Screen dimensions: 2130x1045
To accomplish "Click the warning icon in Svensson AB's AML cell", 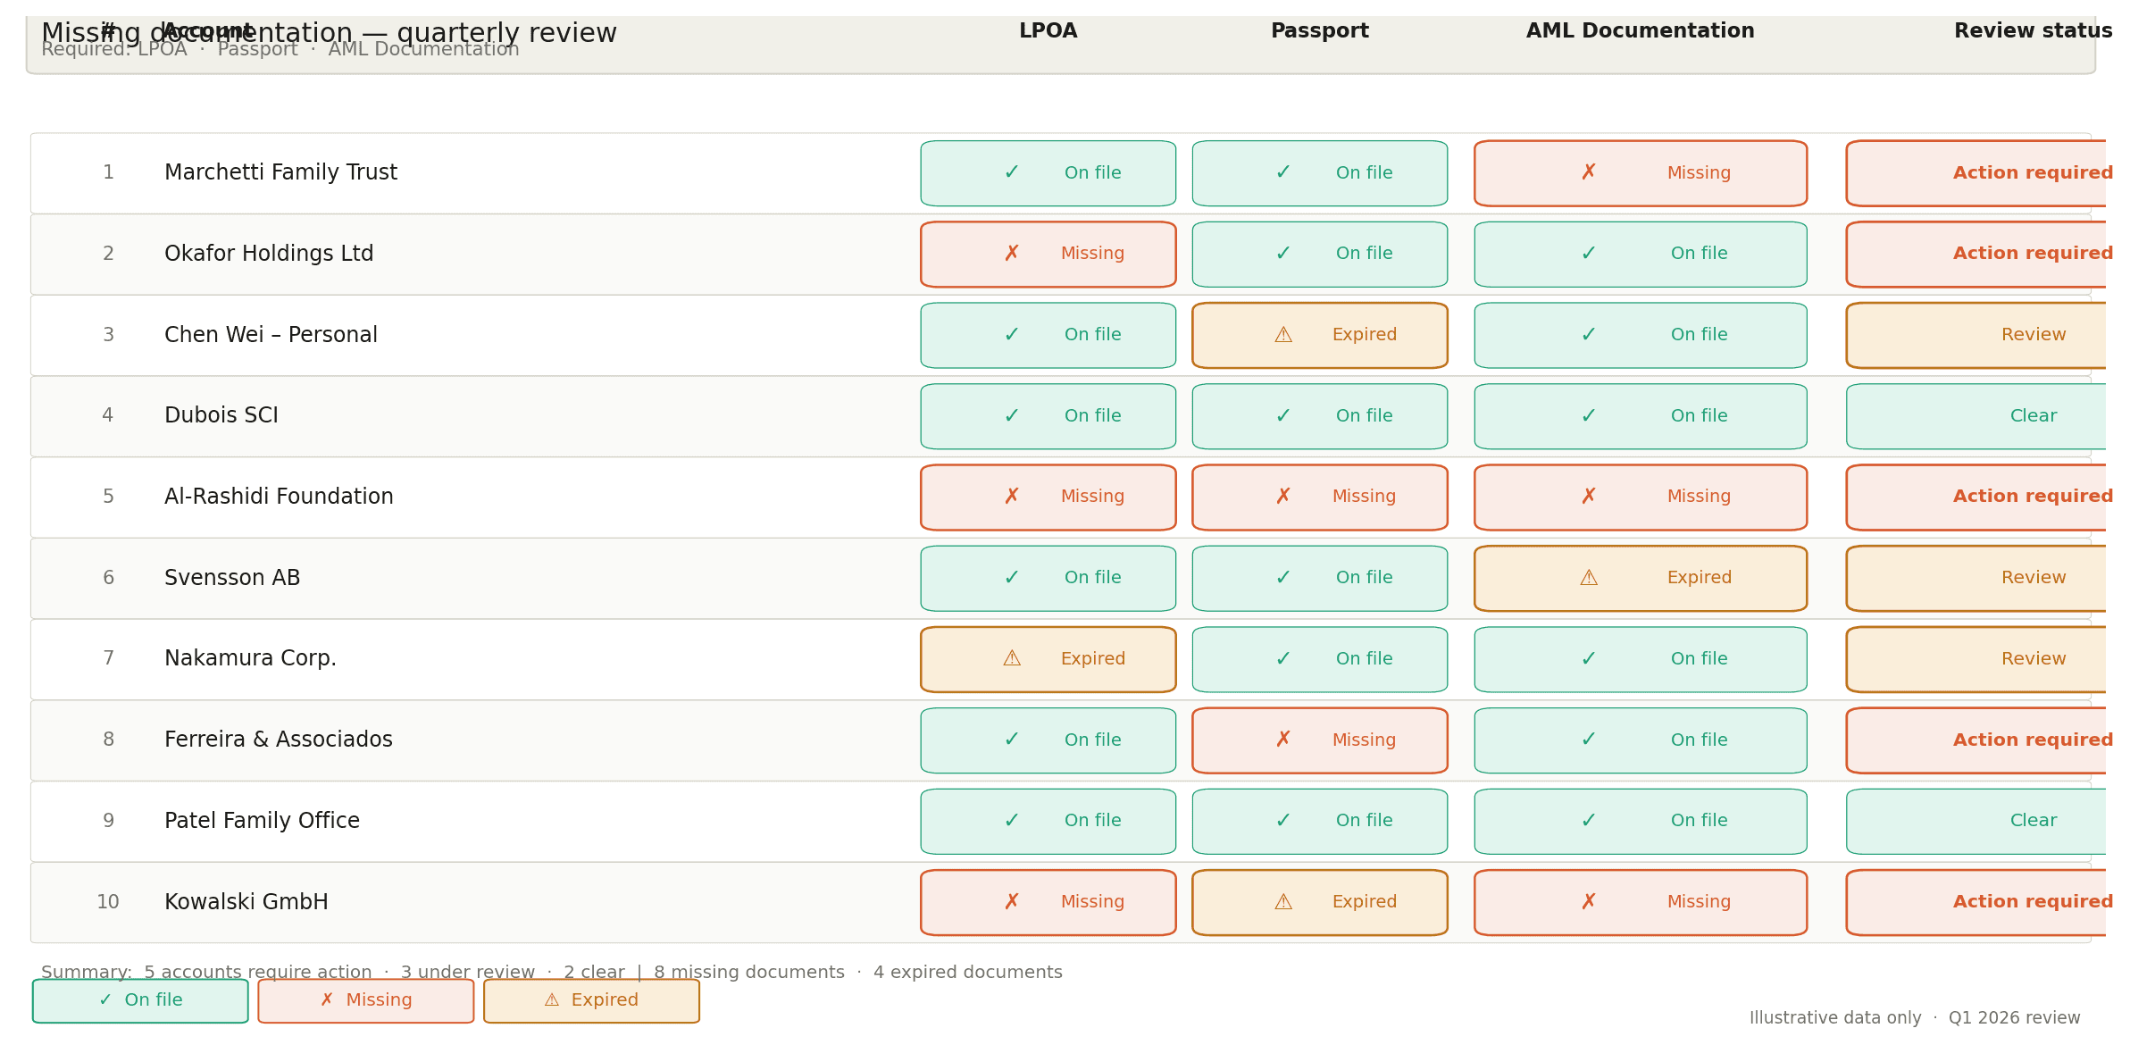I will click(x=1588, y=578).
